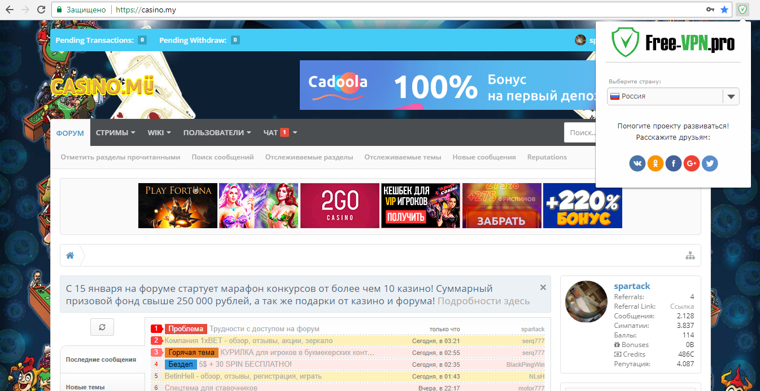This screenshot has height=391, width=760.
Task: Open thread КУРИЛКА для игроков
Action: [298, 353]
